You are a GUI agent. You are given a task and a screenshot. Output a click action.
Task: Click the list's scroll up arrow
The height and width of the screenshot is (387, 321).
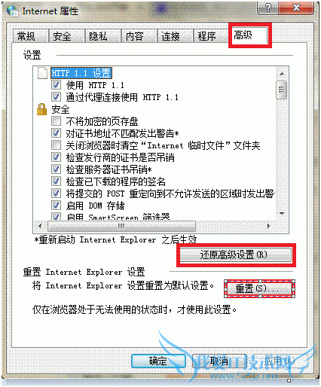(282, 74)
